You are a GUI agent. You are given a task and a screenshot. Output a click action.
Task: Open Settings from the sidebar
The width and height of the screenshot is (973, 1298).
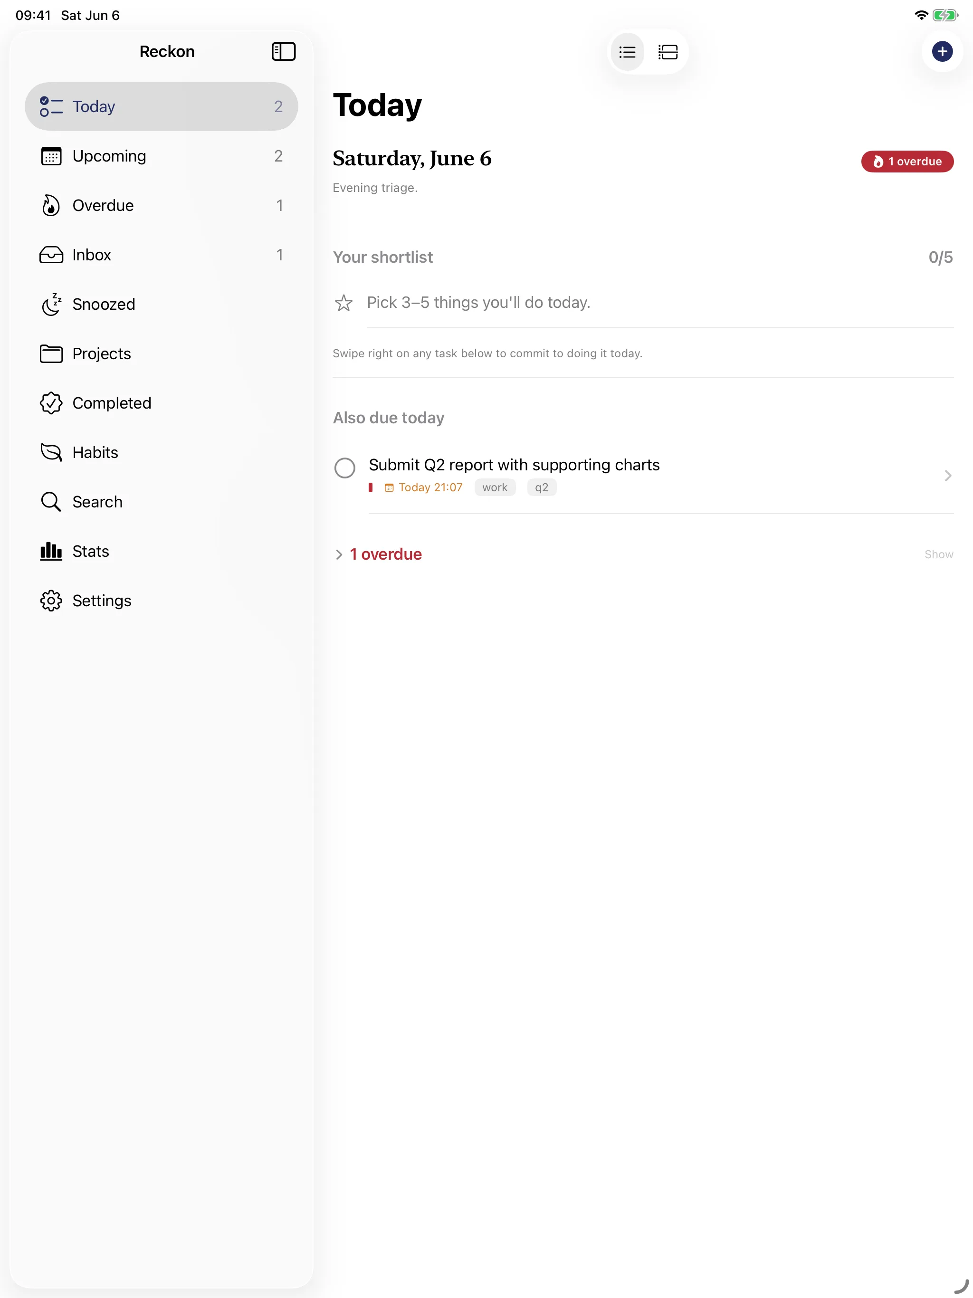162,600
